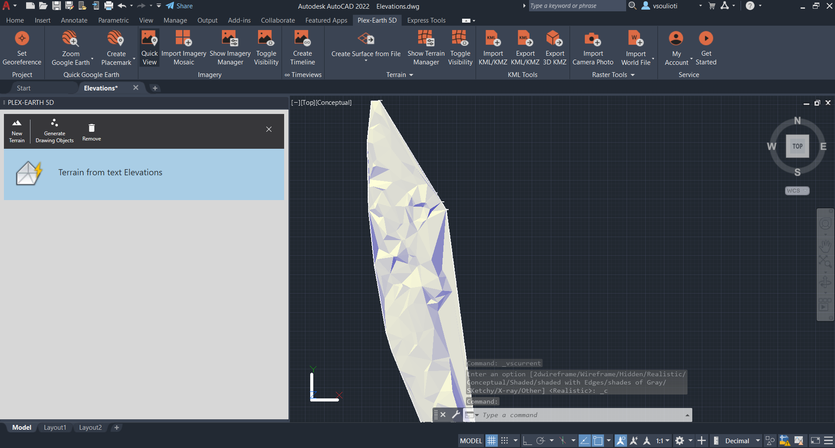Click the Set Georeference tool
The height and width of the screenshot is (448, 835).
click(22, 48)
